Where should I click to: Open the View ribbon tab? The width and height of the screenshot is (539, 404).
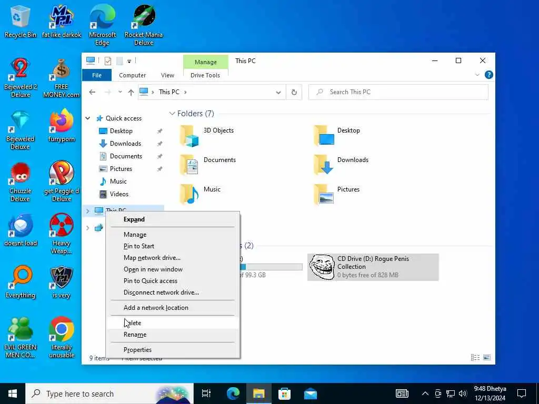pos(167,75)
